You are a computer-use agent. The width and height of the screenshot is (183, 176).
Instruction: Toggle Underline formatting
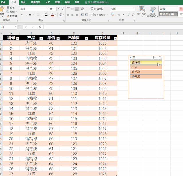30,15
